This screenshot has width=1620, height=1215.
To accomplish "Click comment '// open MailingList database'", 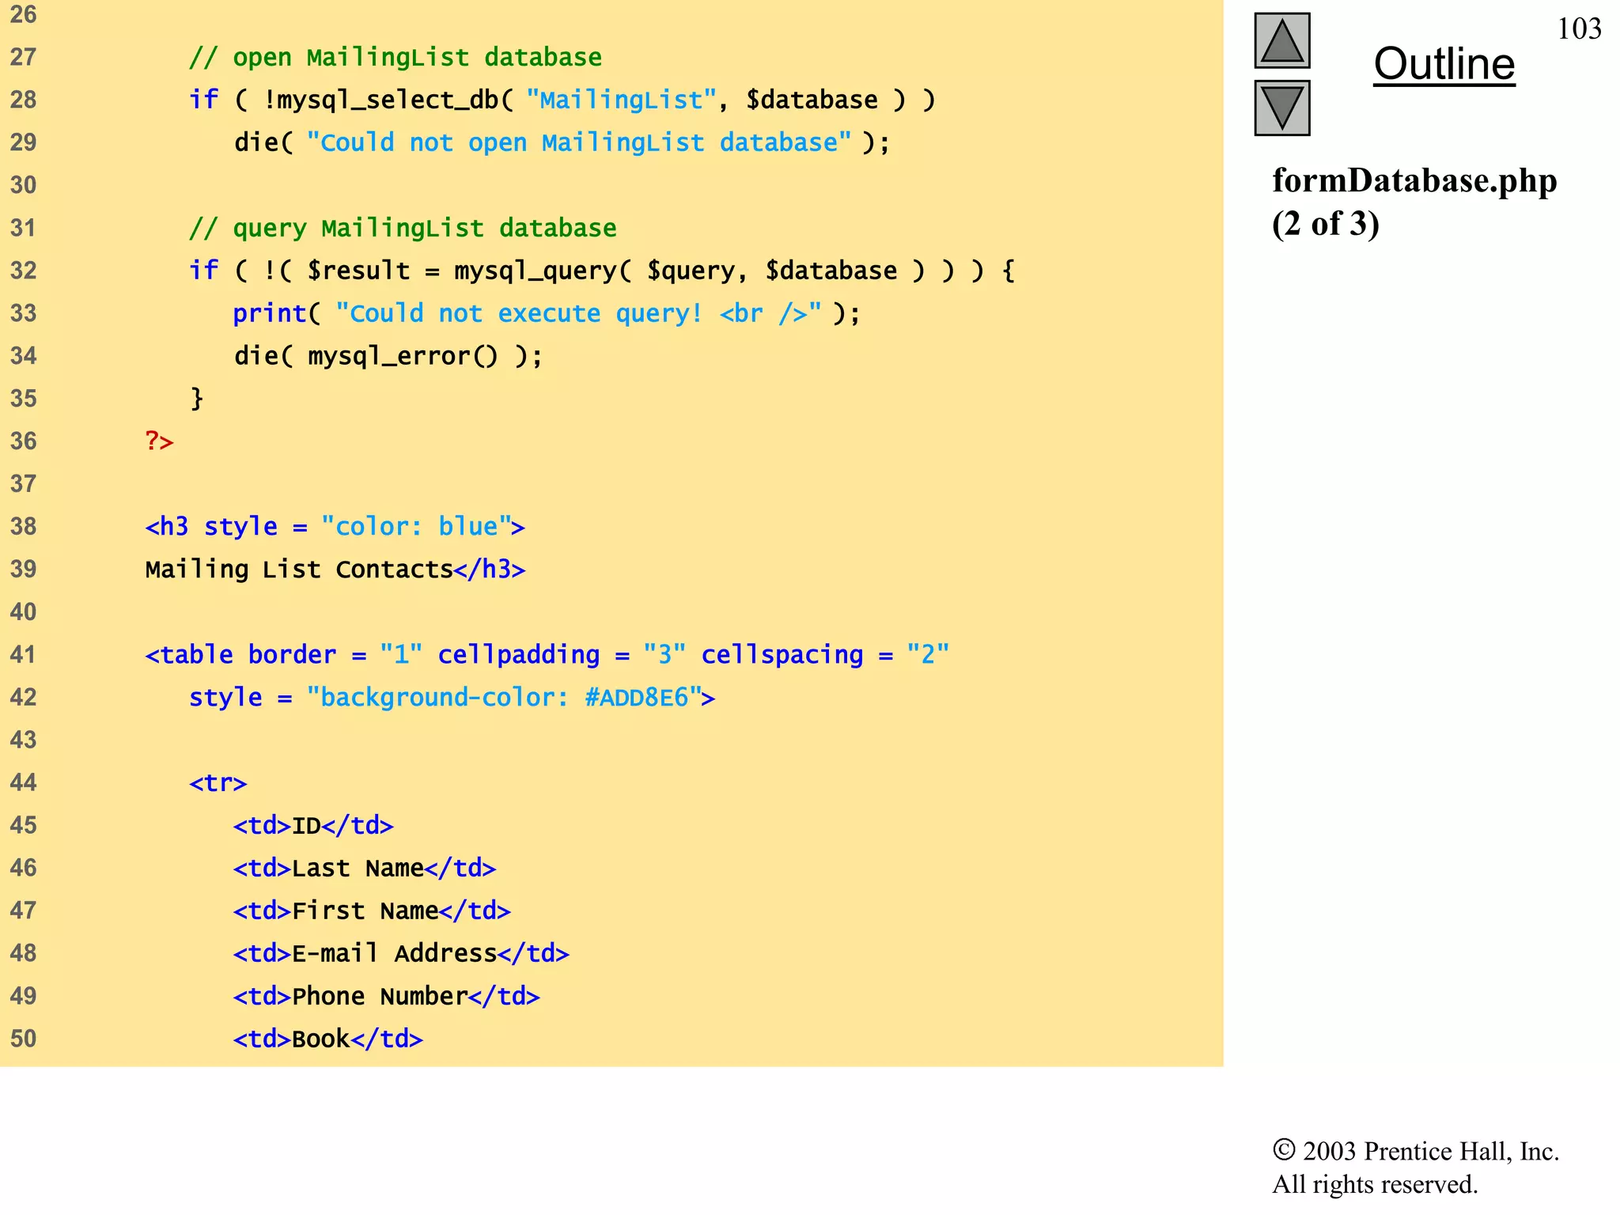I will (396, 58).
